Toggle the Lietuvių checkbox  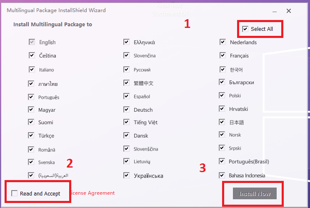pos(127,161)
